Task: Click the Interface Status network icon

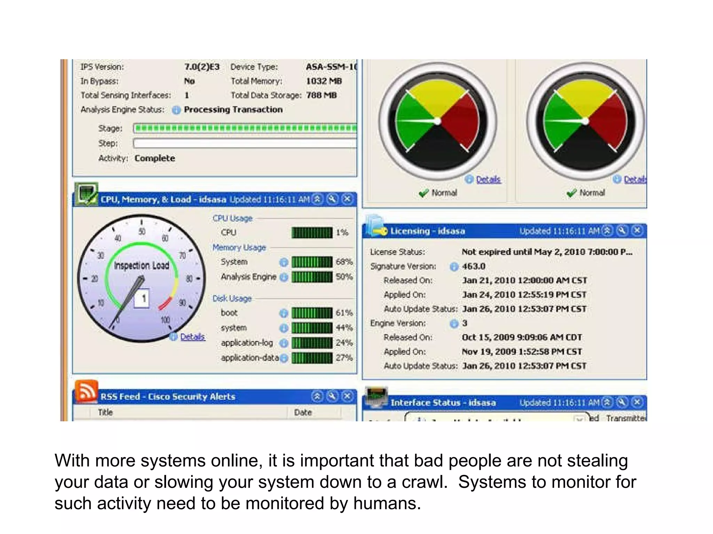Action: pyautogui.click(x=376, y=397)
